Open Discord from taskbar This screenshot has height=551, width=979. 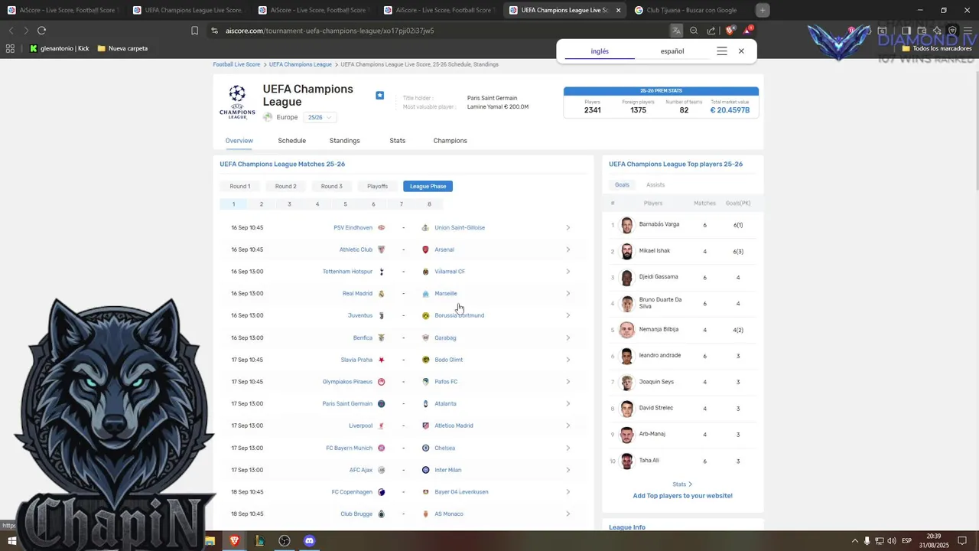point(310,541)
